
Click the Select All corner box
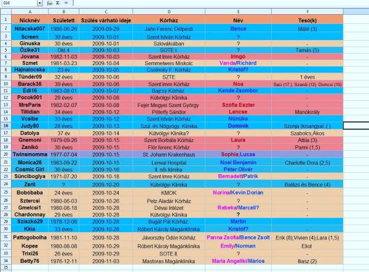click(6, 12)
